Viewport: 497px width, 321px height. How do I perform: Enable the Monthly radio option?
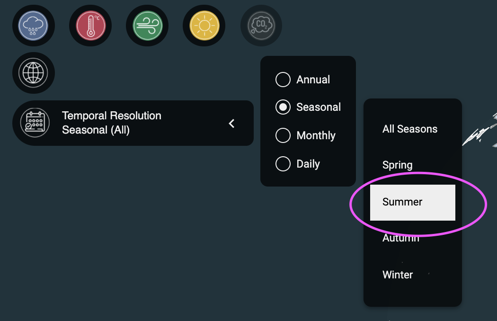283,135
